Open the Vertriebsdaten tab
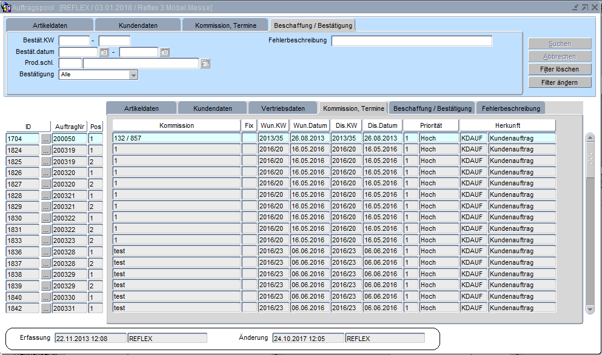The height and width of the screenshot is (355, 602). pos(283,108)
